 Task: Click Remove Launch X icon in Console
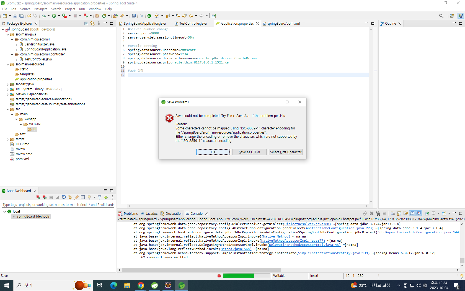(371, 213)
